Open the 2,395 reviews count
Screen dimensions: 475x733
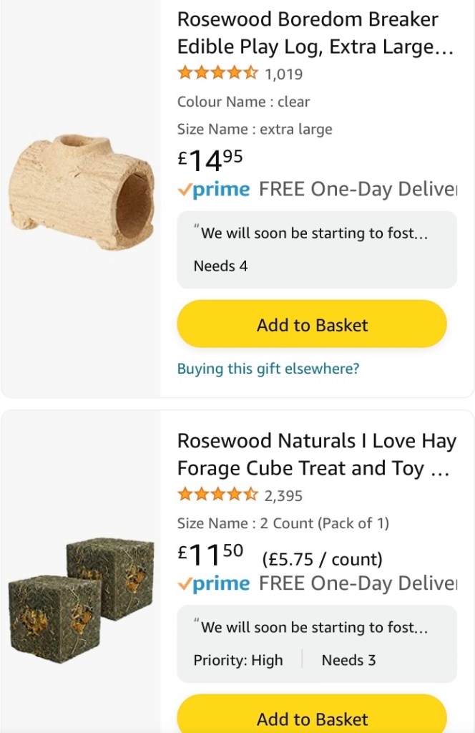click(283, 495)
